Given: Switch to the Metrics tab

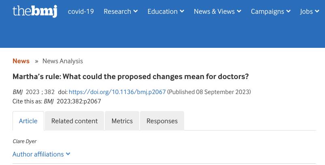Looking at the screenshot, I should pyautogui.click(x=122, y=121).
